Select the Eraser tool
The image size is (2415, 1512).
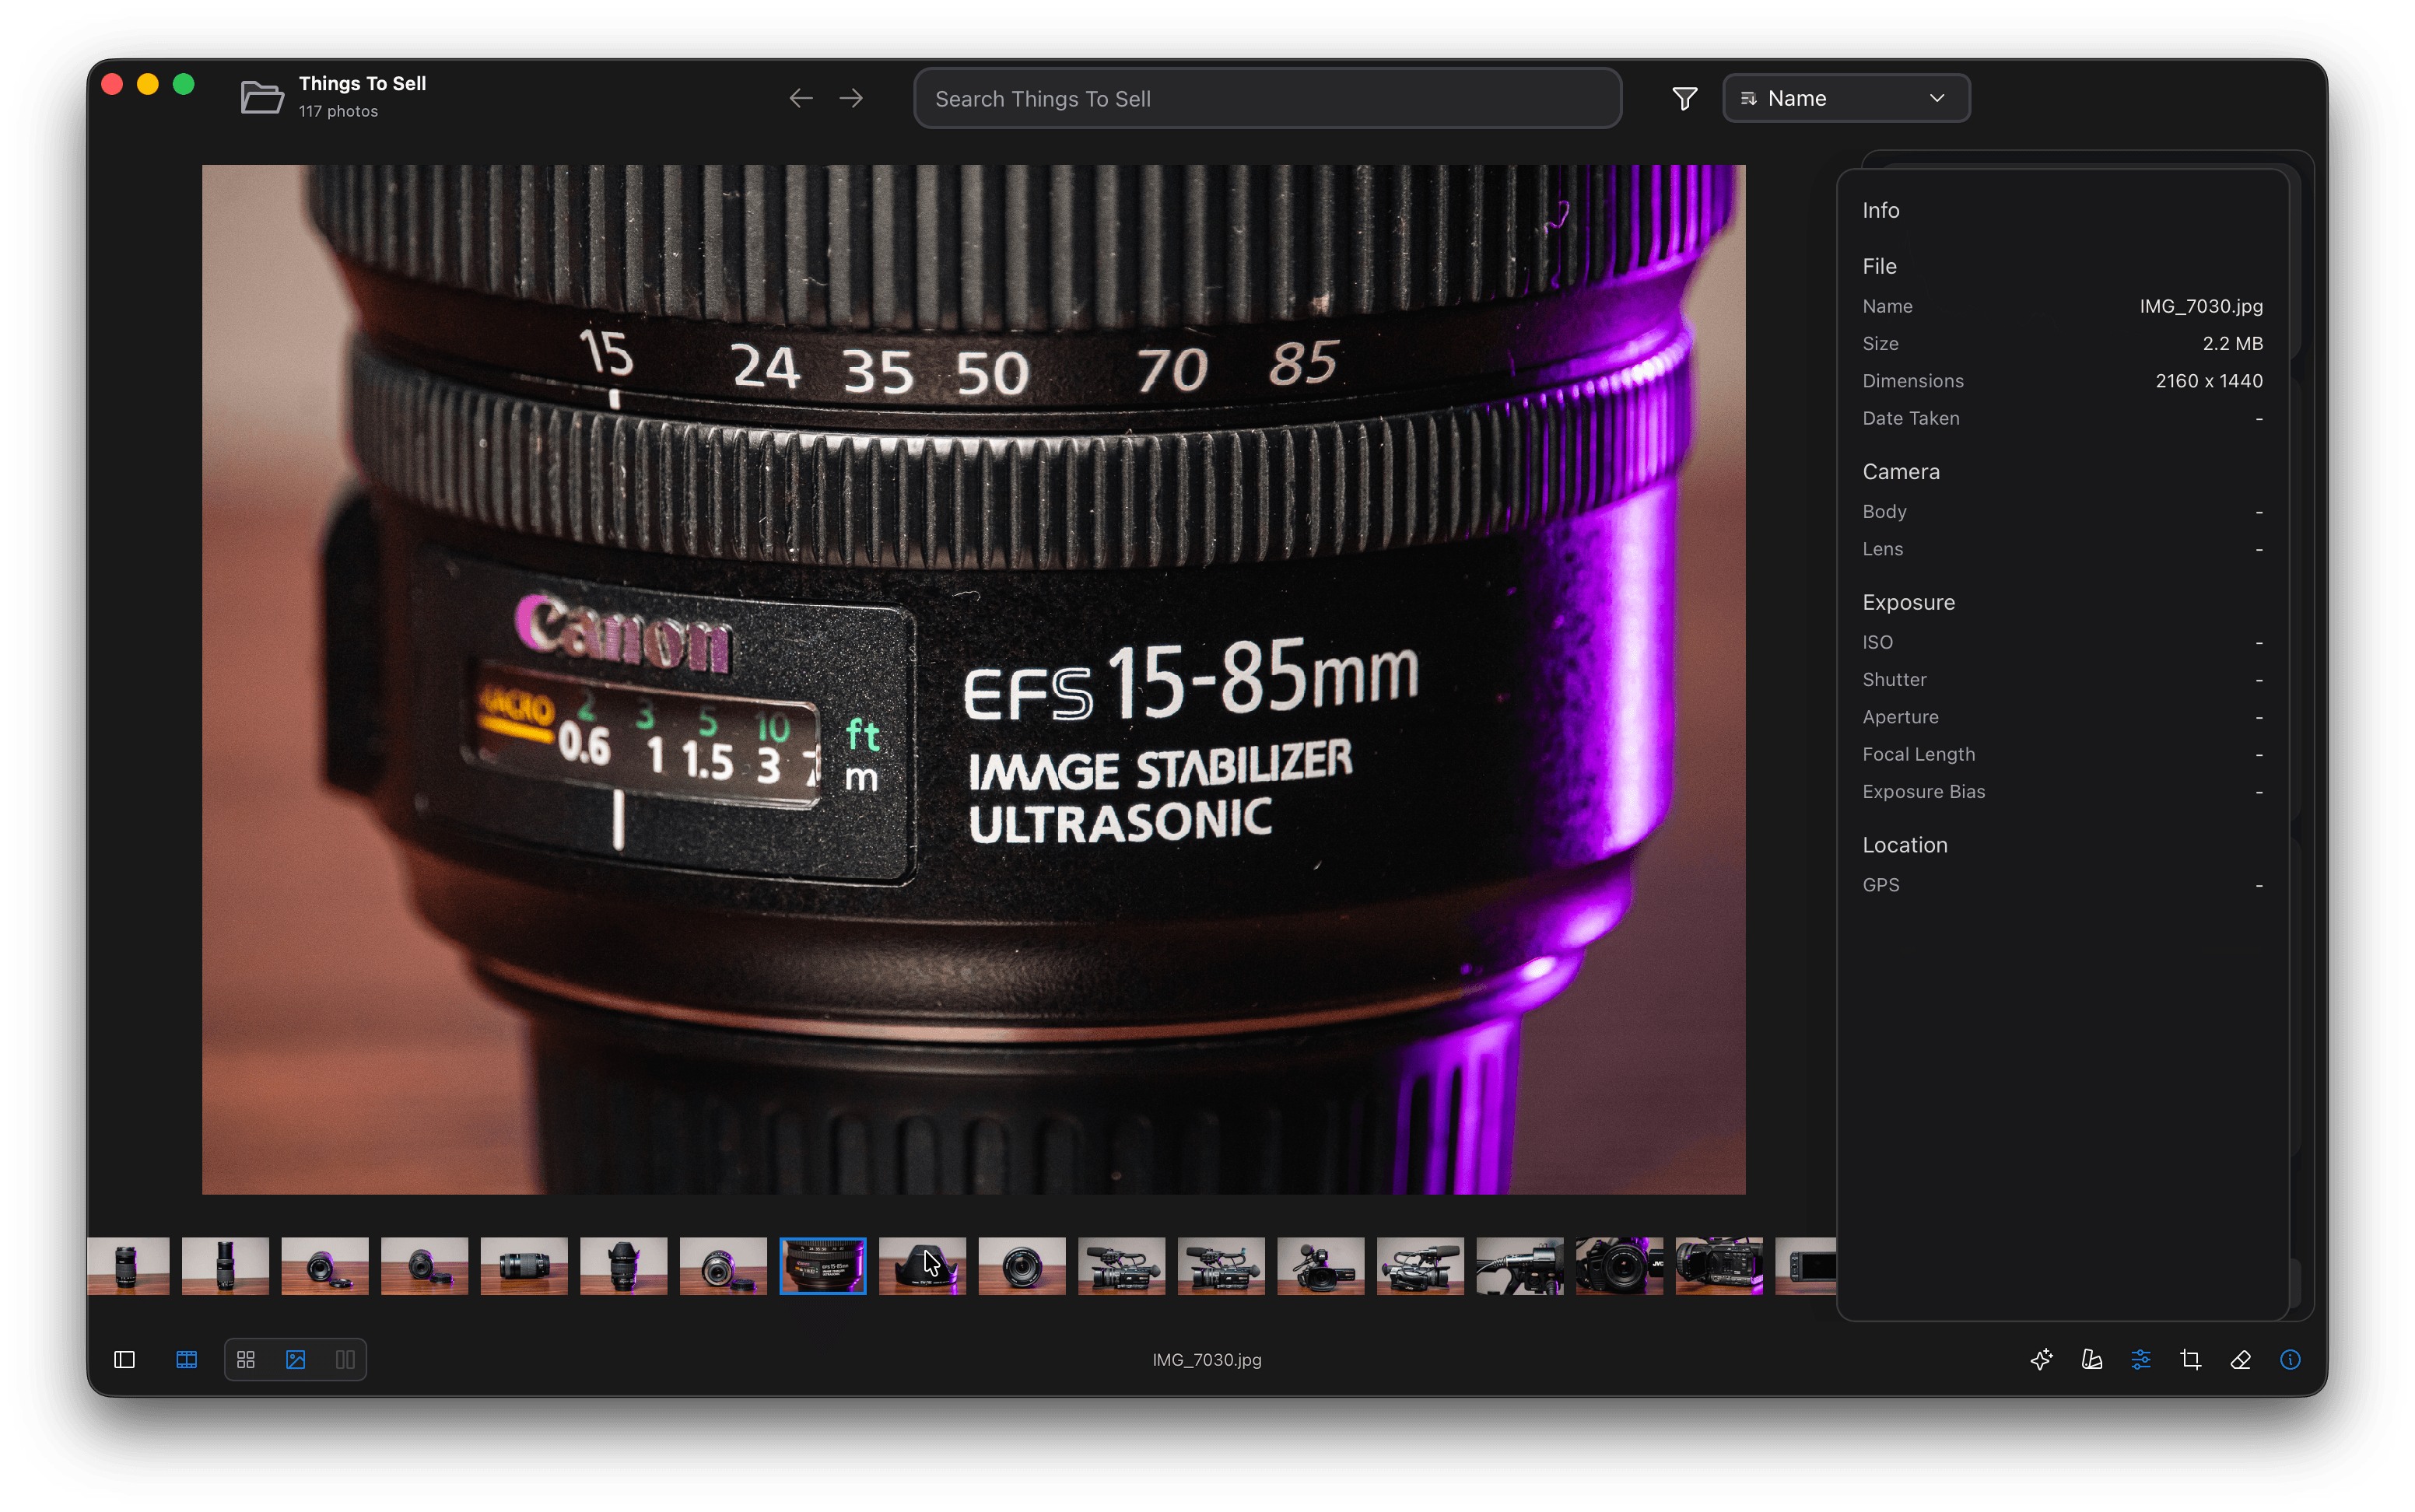[x=2241, y=1360]
